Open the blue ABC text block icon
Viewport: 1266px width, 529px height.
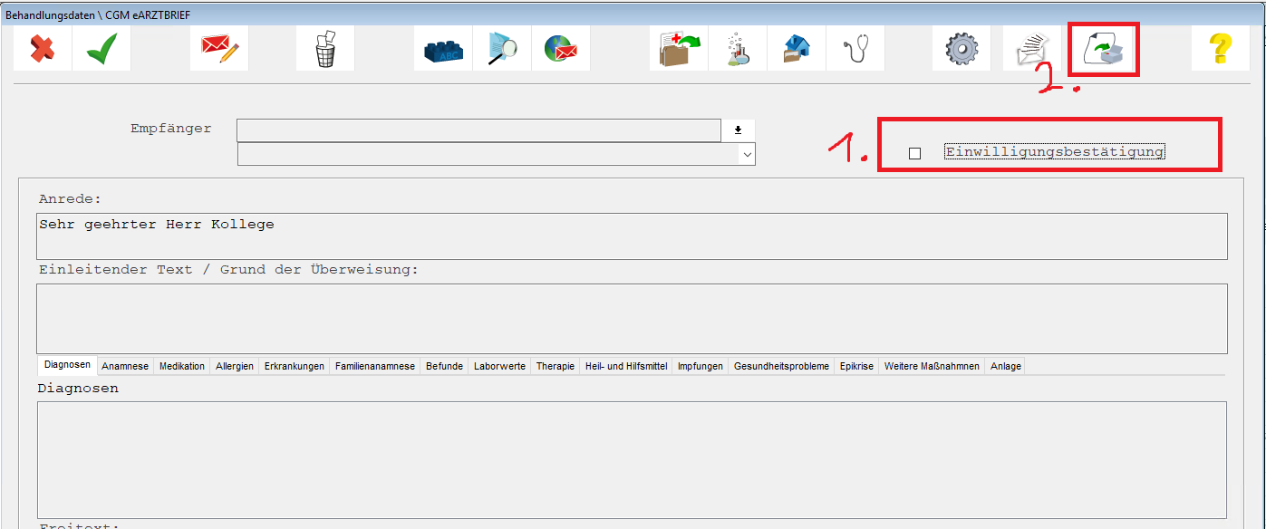coord(443,48)
